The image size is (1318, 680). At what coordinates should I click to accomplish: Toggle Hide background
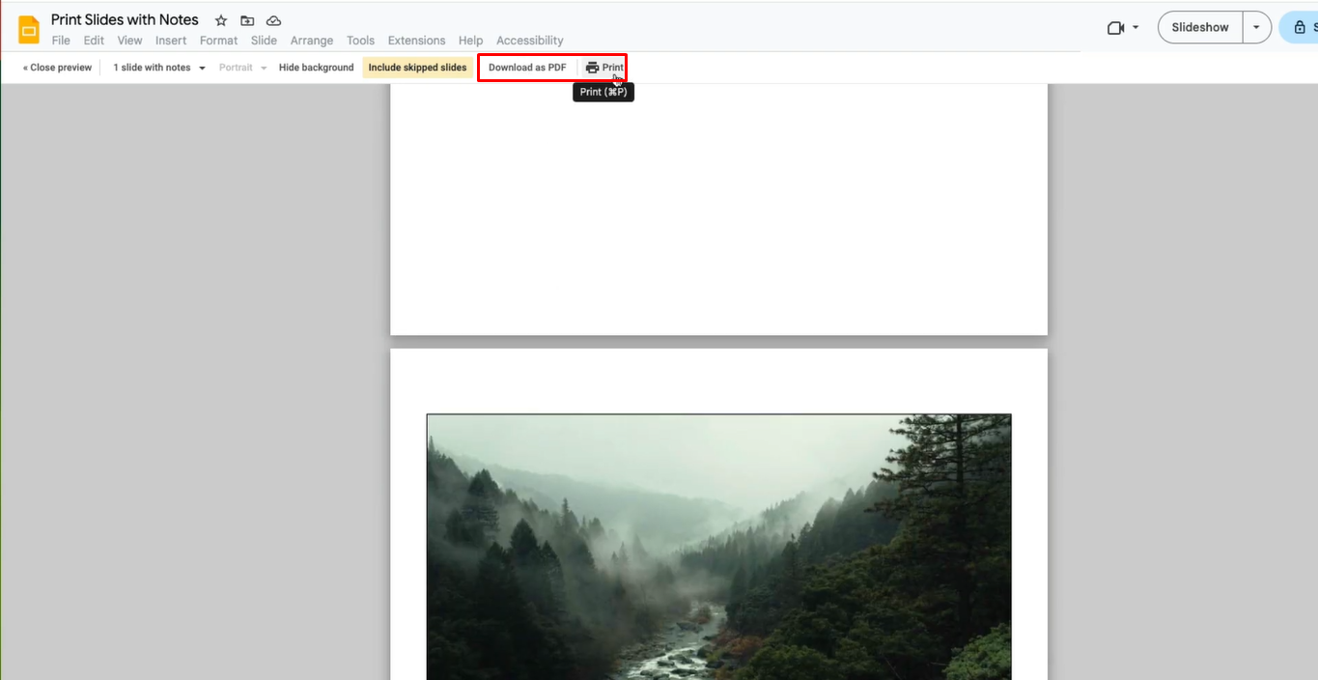click(316, 68)
